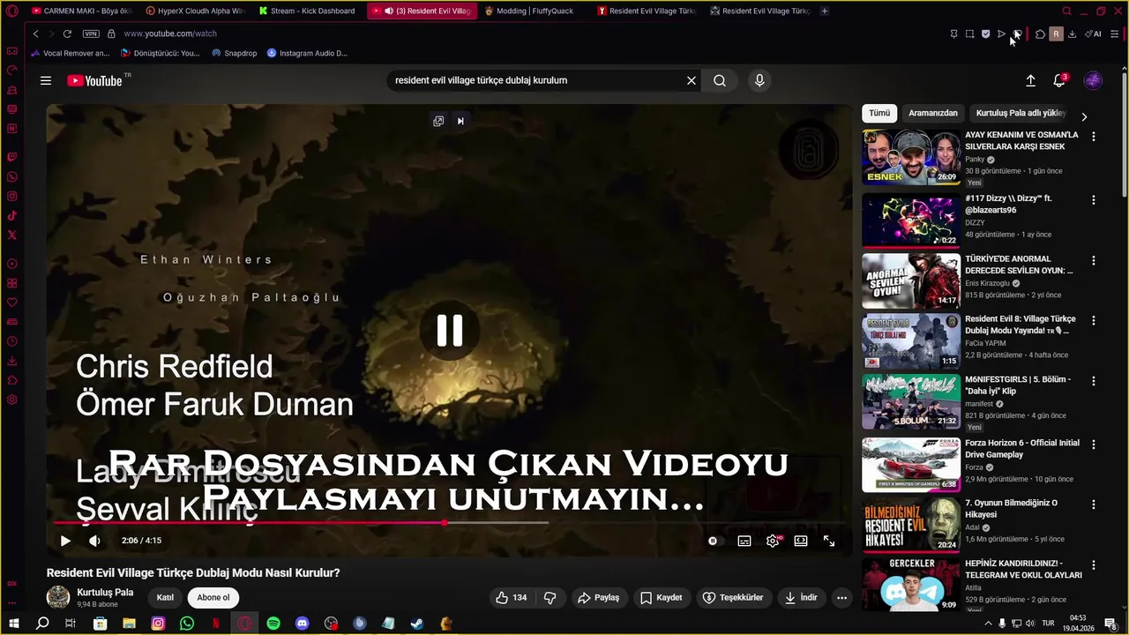Select the Kurtuluş Pala adlı yükleyen chip
1129x635 pixels.
[1021, 113]
